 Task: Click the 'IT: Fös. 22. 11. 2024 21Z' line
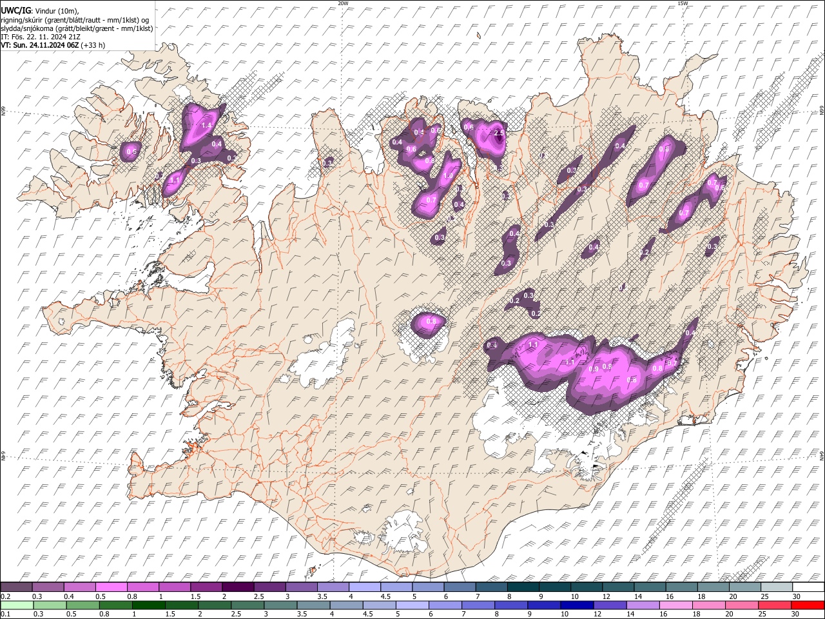[x=41, y=37]
